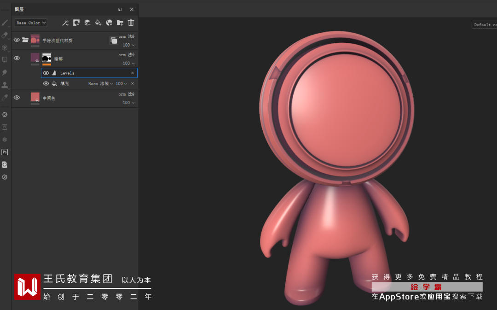Create a new layer folder
The width and height of the screenshot is (497, 310).
120,23
